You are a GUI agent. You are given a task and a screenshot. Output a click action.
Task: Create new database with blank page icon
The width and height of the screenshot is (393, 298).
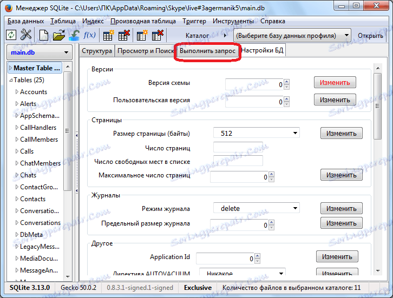[44, 35]
